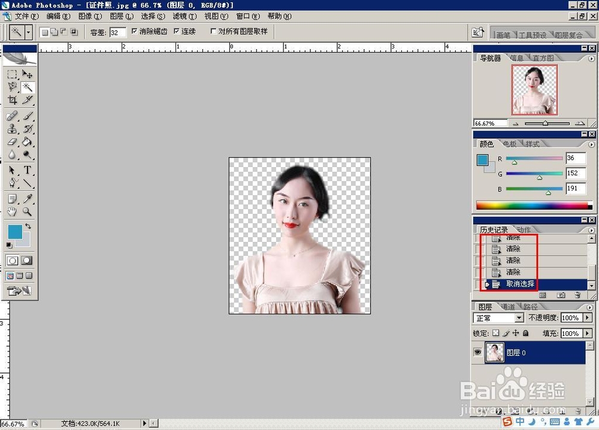Click the trash icon in the History panel
The height and width of the screenshot is (430, 599).
(577, 295)
